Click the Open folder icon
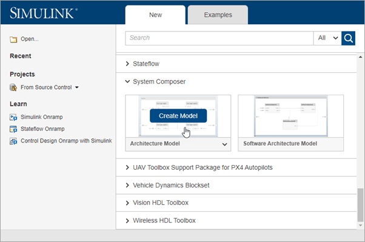Screen dimensions: 365x242 [x=13, y=39]
